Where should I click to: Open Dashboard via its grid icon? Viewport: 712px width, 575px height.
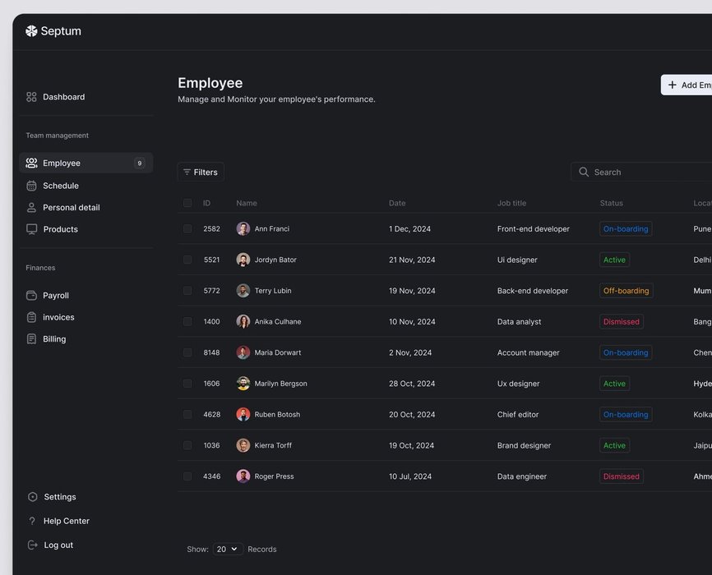pyautogui.click(x=31, y=97)
